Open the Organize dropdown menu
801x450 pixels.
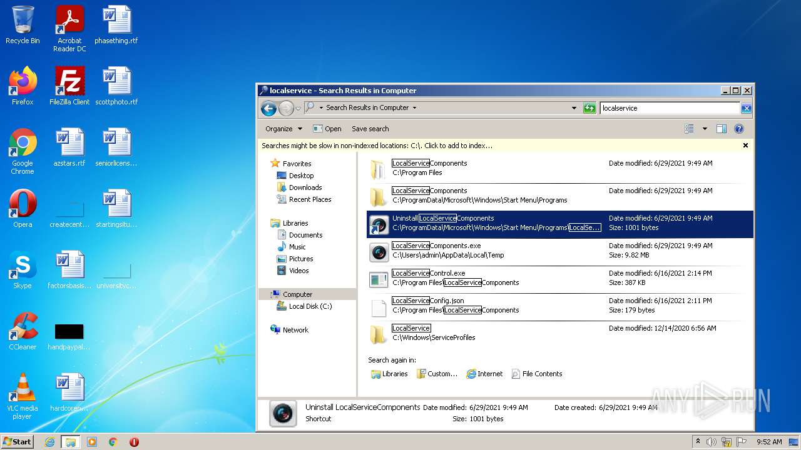click(x=283, y=129)
